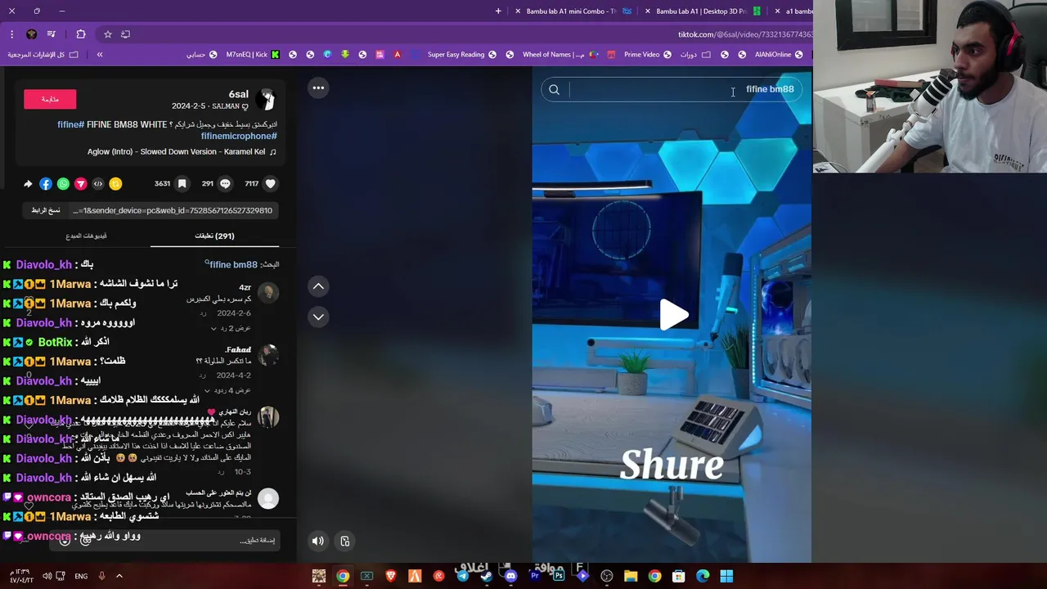Expand the bookmarks overflow chevron

[x=100, y=55]
